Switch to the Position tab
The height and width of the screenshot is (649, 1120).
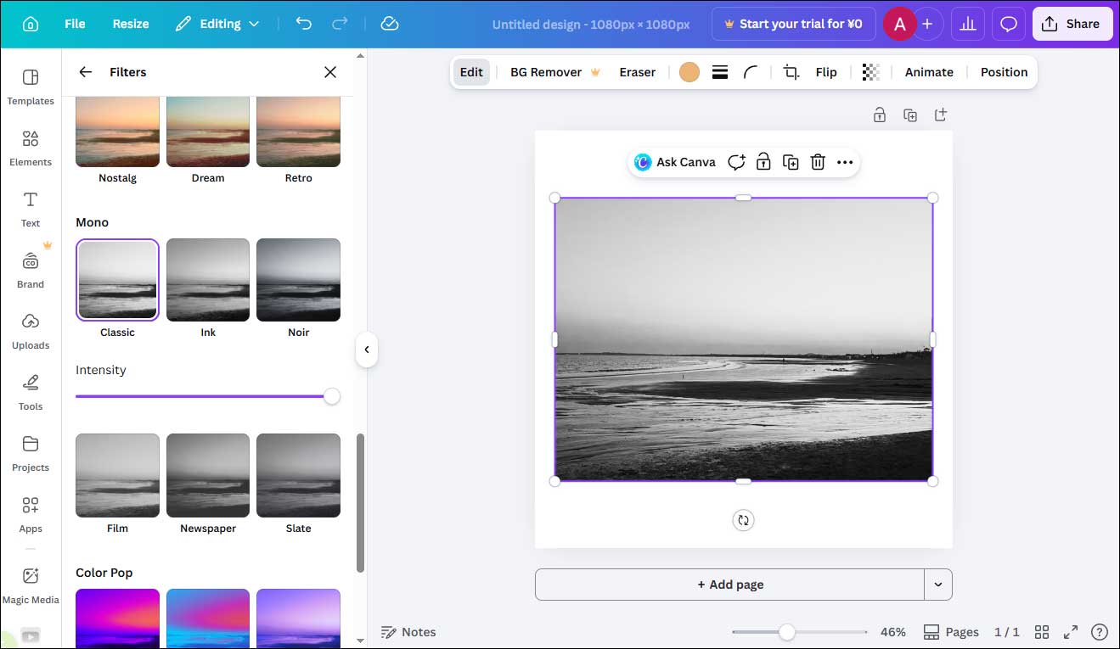(x=1004, y=72)
